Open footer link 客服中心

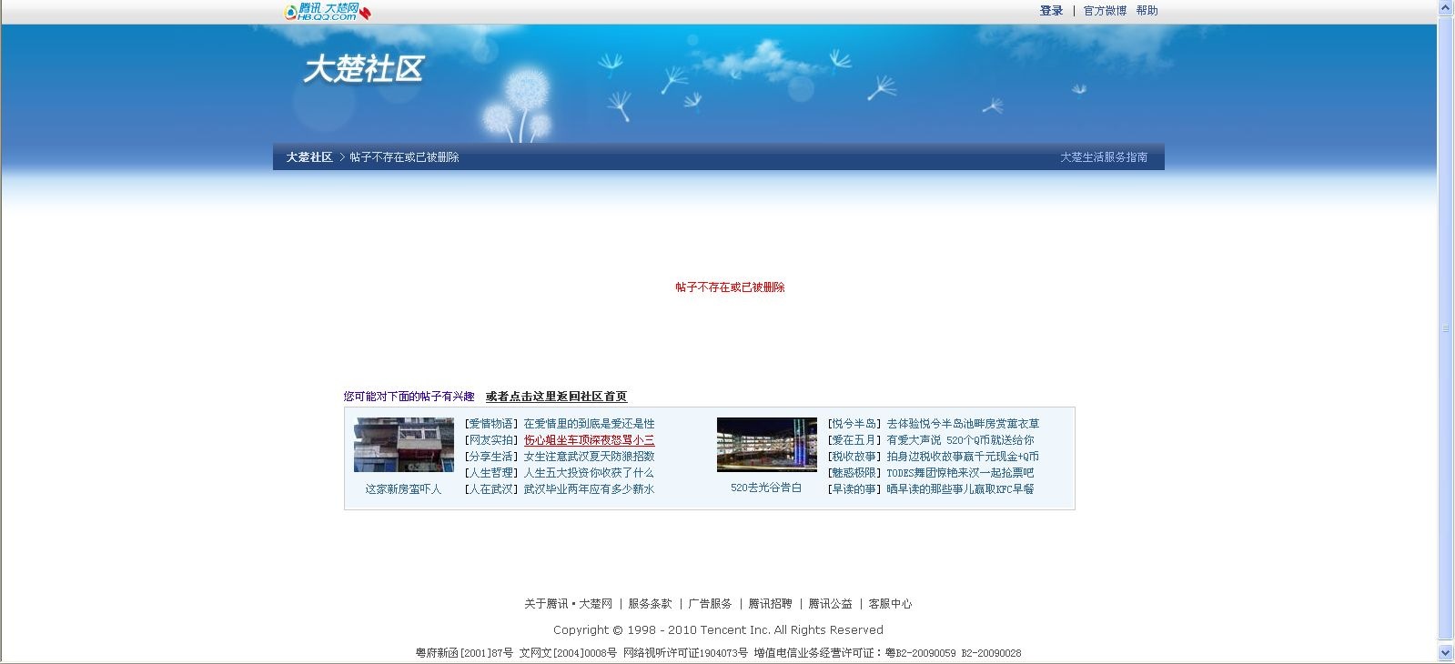(x=890, y=604)
